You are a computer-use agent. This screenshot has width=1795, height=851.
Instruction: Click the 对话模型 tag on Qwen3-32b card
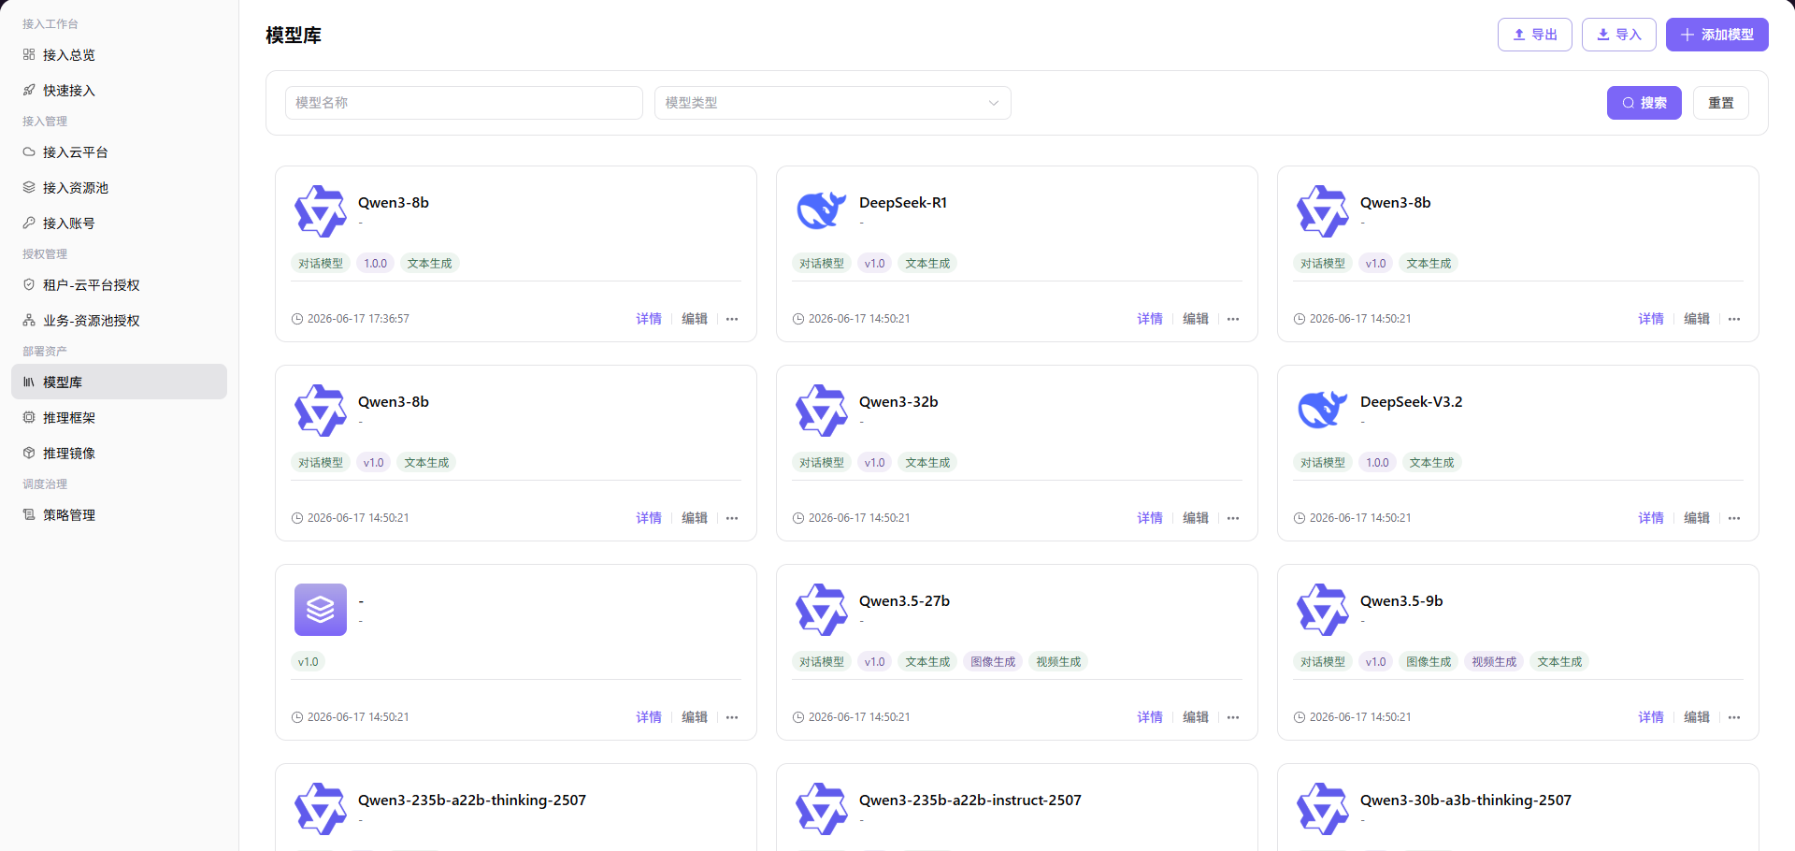click(822, 463)
